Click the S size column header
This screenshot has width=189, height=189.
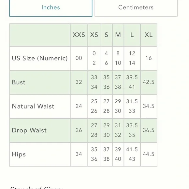coord(107,35)
